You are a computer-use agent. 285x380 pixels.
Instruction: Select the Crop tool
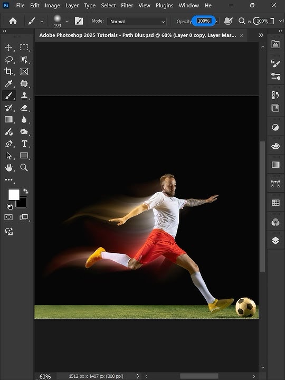pos(8,71)
